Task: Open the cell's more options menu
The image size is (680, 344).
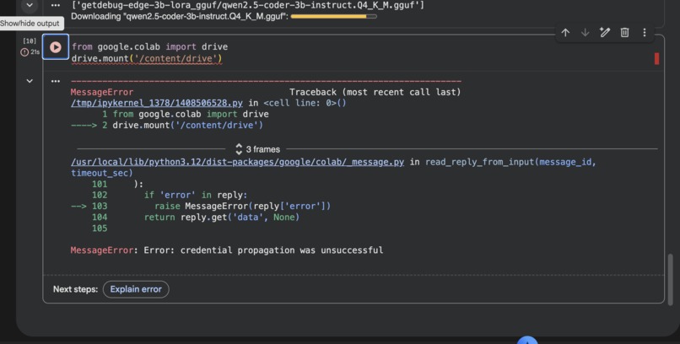Action: pyautogui.click(x=645, y=33)
